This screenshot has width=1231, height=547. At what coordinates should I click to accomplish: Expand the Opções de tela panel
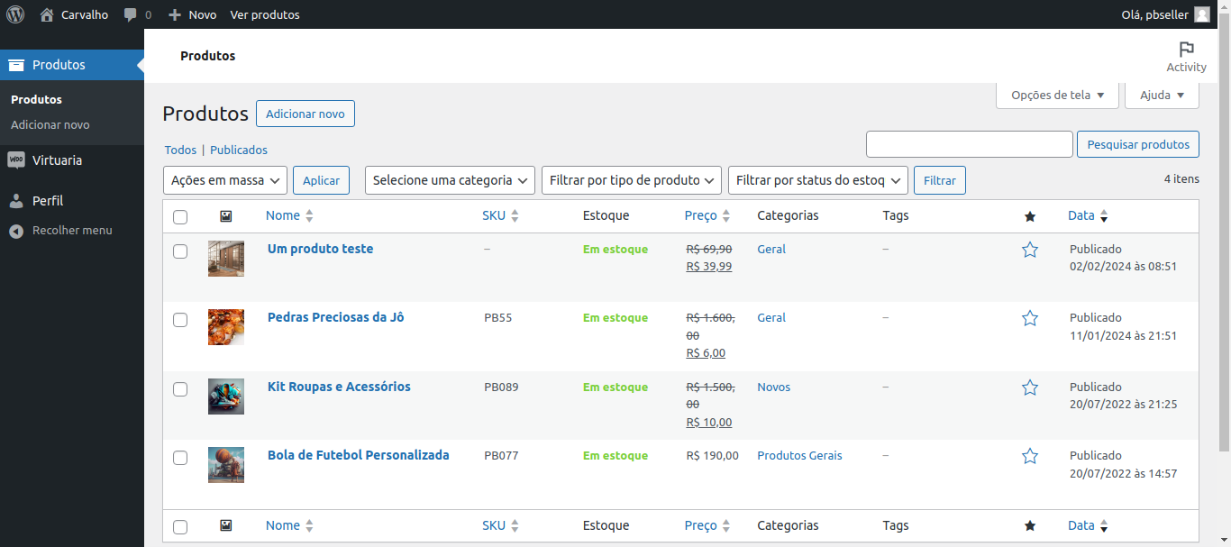click(x=1057, y=95)
